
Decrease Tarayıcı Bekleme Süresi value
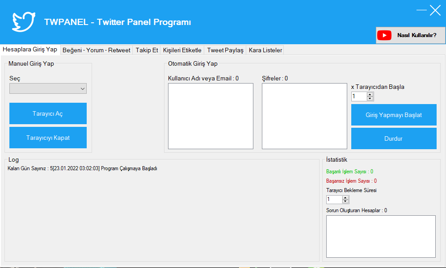click(x=345, y=201)
